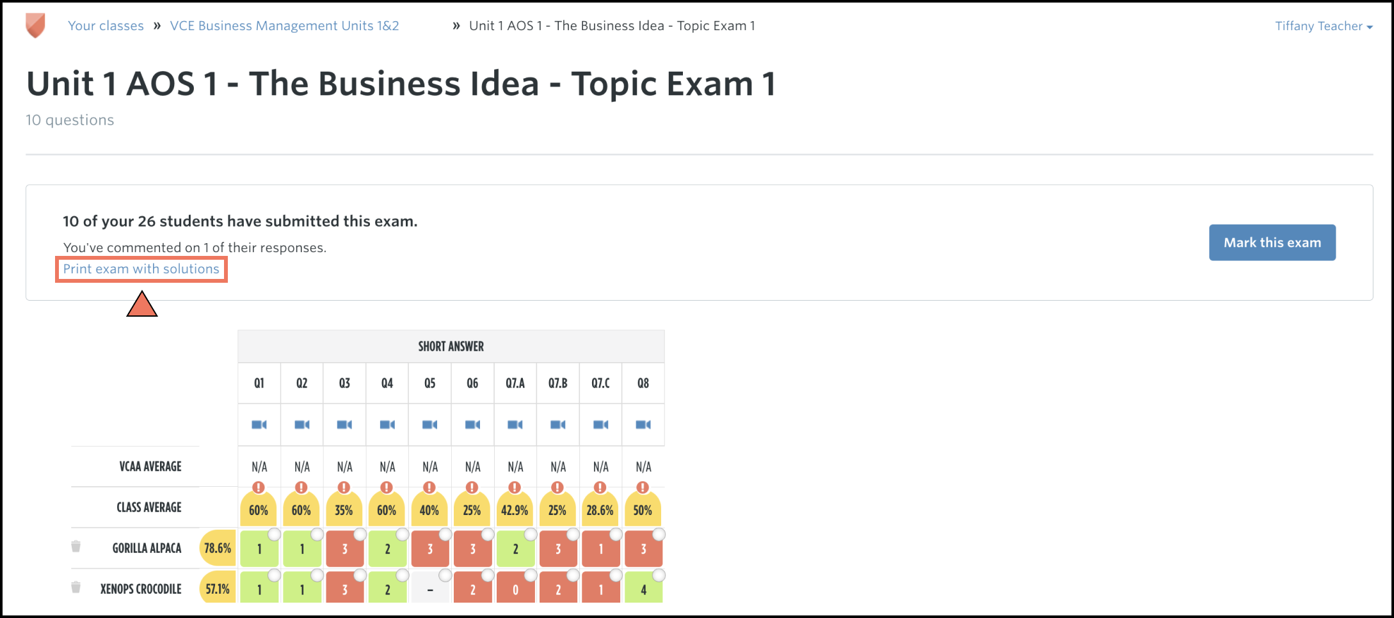Open Print exam with solutions link
The height and width of the screenshot is (618, 1394).
[x=141, y=269]
